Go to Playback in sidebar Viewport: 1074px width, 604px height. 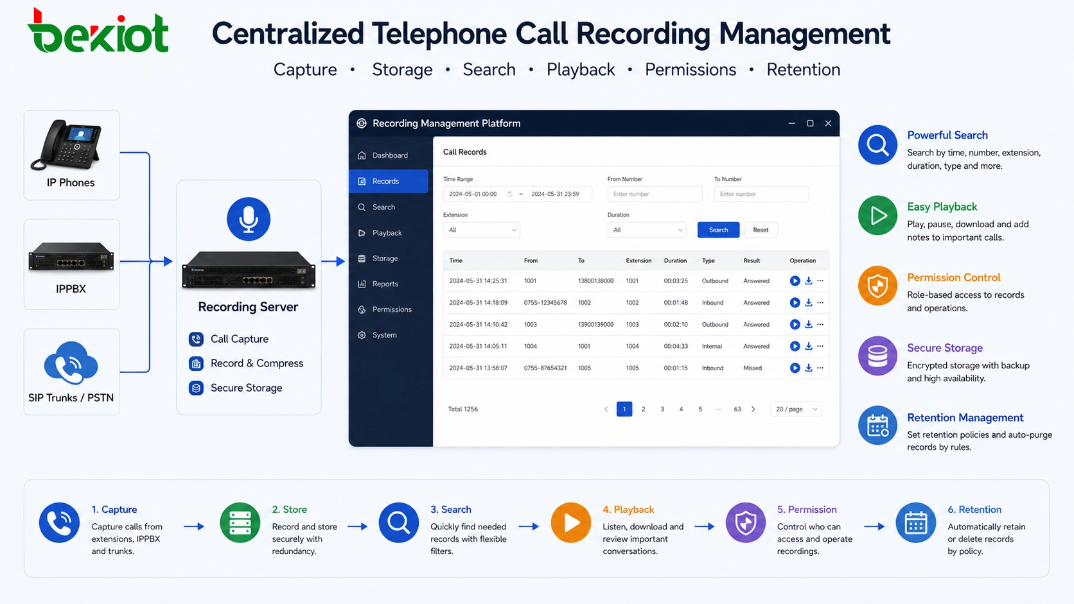(x=389, y=233)
